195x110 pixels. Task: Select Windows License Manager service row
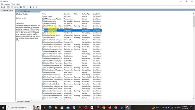[72, 70]
